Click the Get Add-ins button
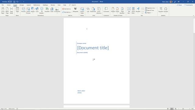Image resolution: width=195 pixels, height=110 pixels. pyautogui.click(x=66, y=9)
